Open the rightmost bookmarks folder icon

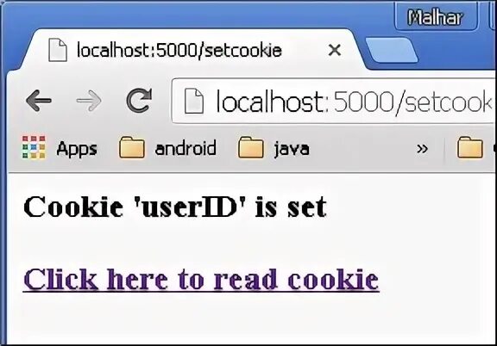(470, 147)
